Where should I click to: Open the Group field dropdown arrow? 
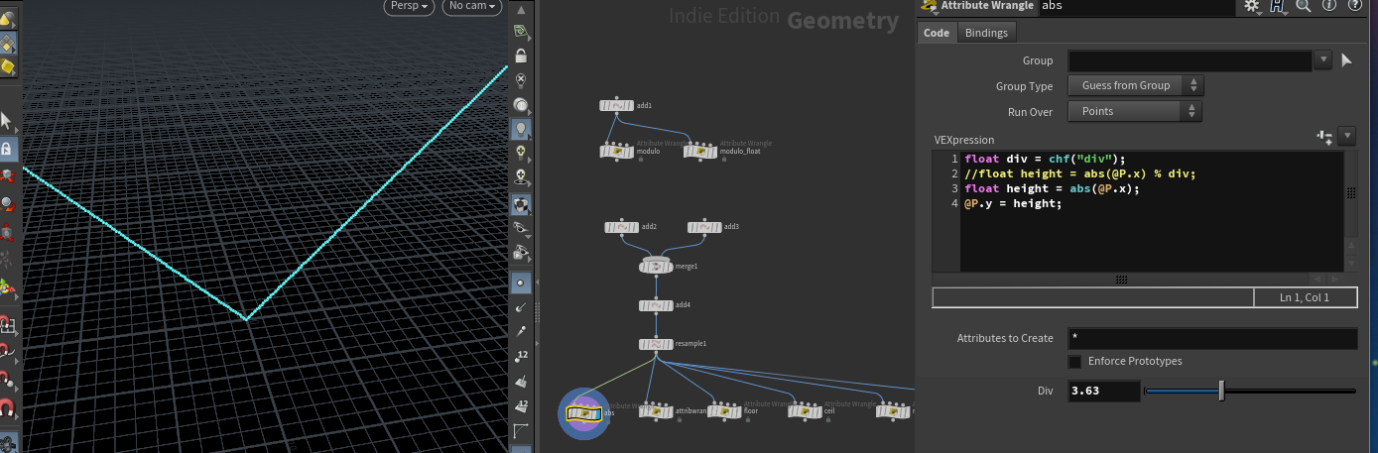[x=1322, y=60]
